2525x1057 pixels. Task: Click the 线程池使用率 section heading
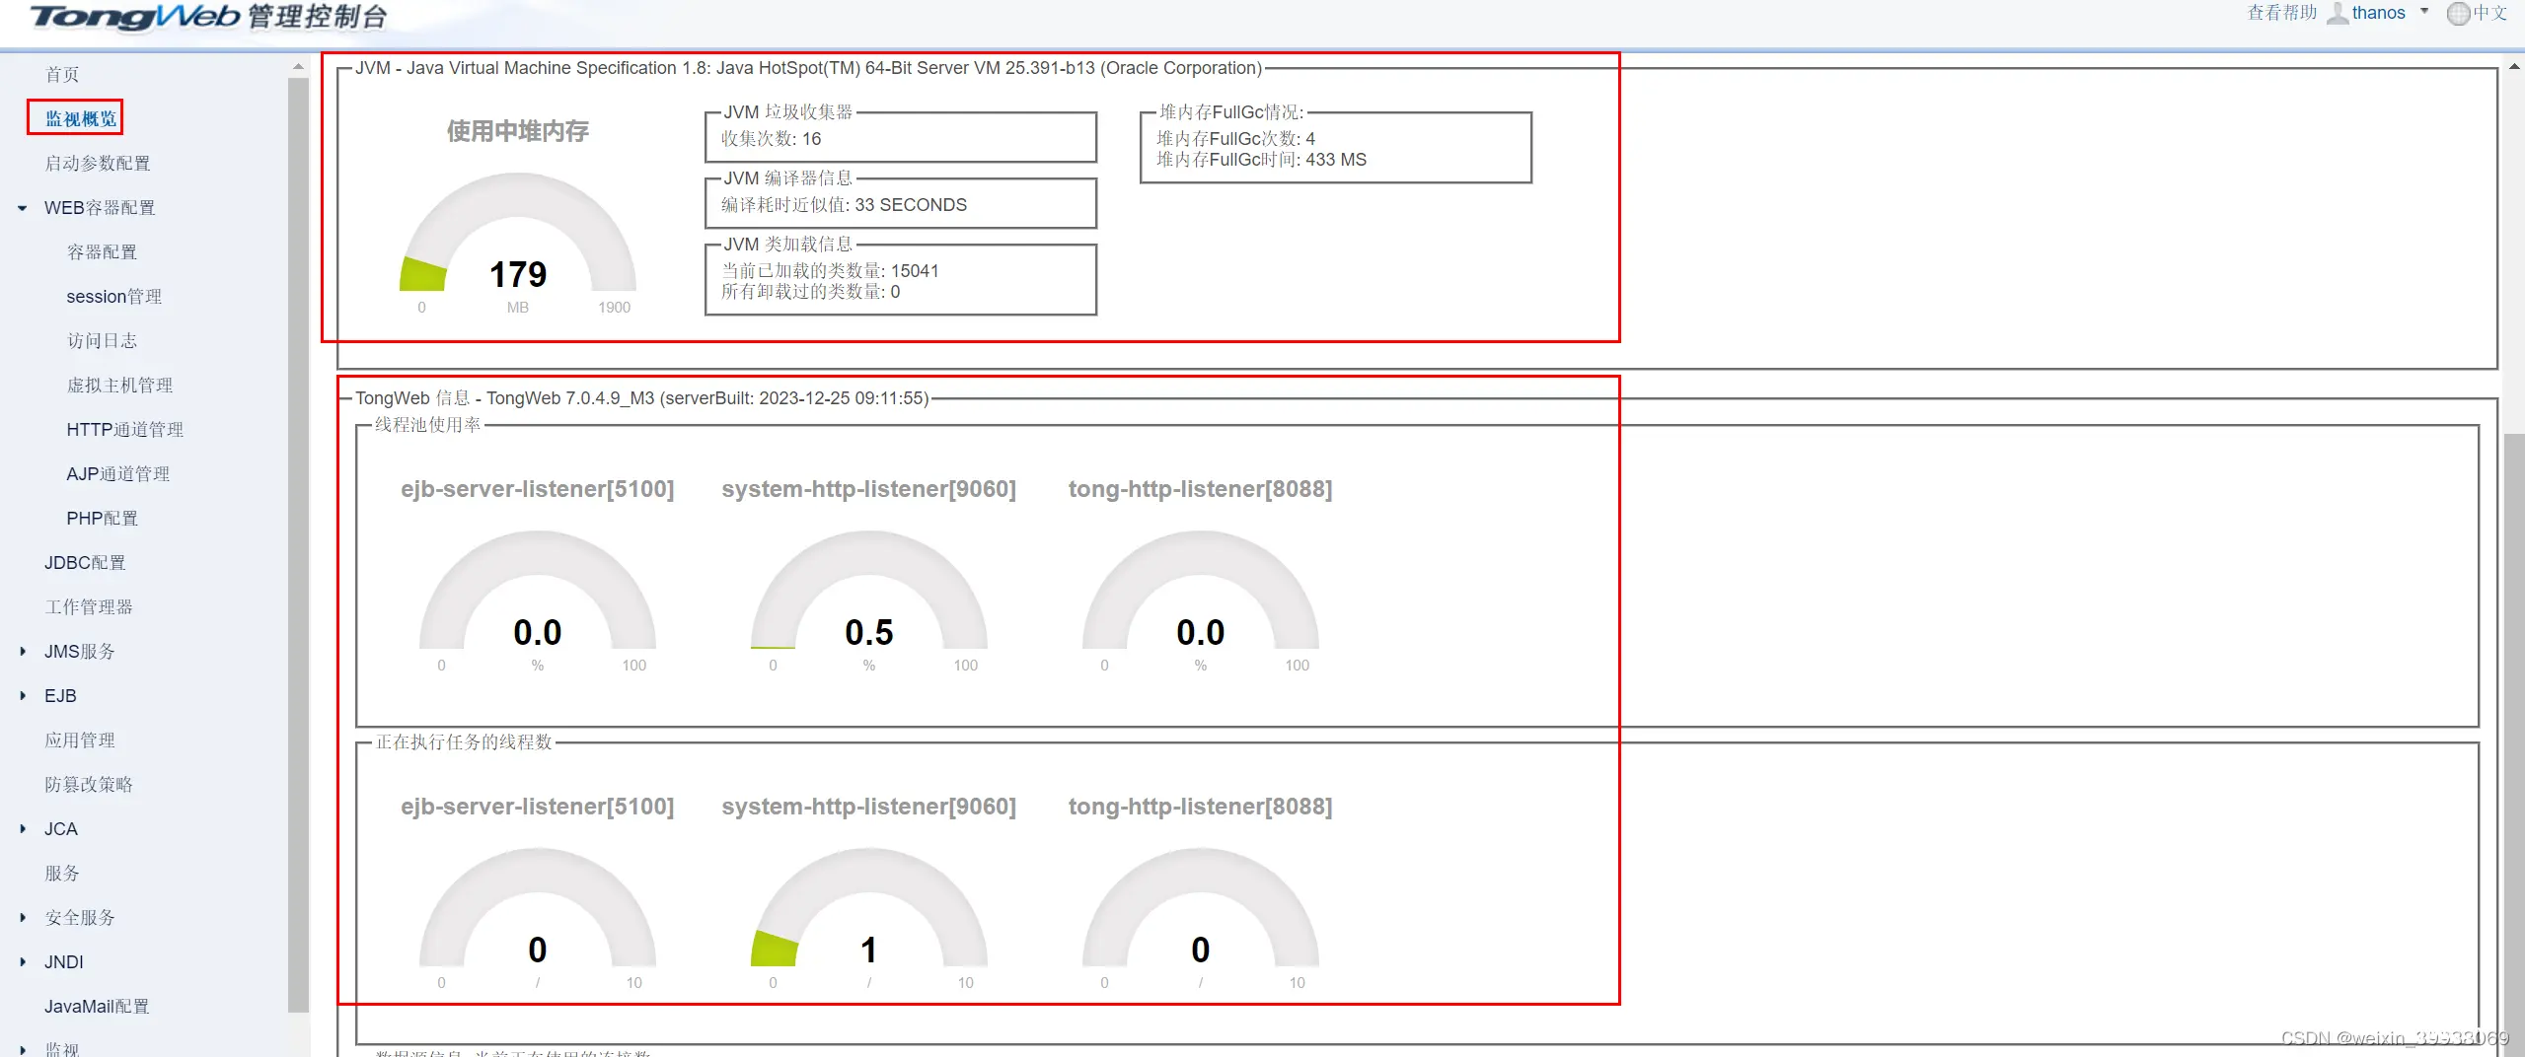click(428, 425)
